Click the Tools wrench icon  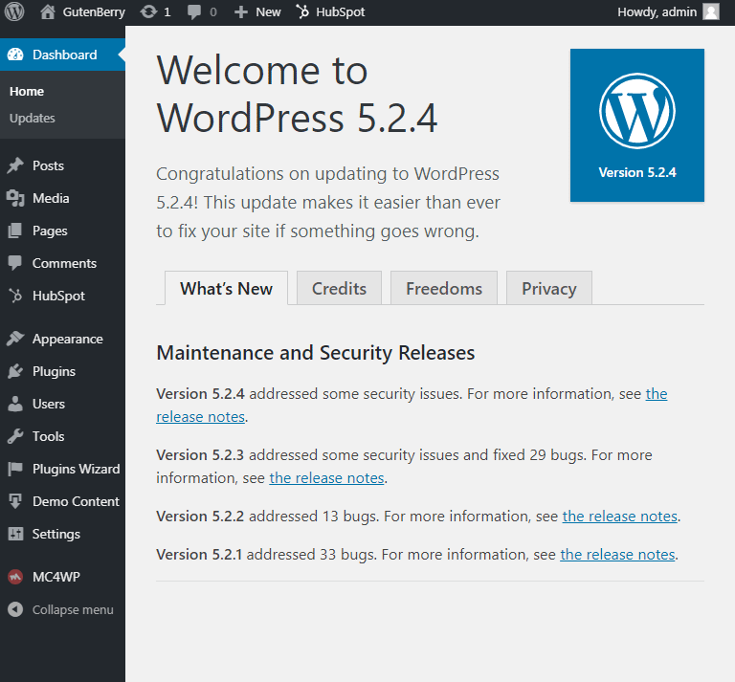click(15, 436)
